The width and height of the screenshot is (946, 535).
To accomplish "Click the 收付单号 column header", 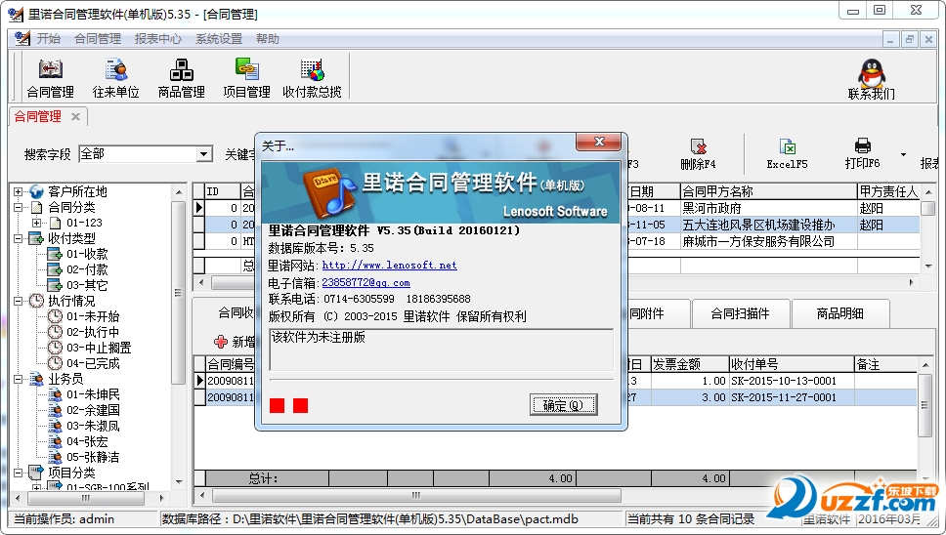I will coord(791,364).
